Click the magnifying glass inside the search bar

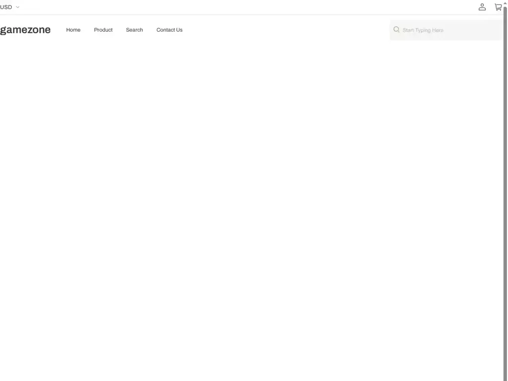point(396,29)
